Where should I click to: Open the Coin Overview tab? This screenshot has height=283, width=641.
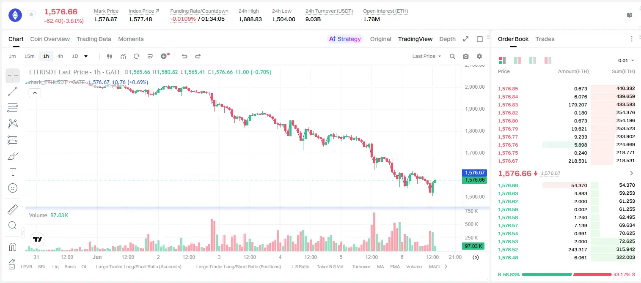[50, 39]
